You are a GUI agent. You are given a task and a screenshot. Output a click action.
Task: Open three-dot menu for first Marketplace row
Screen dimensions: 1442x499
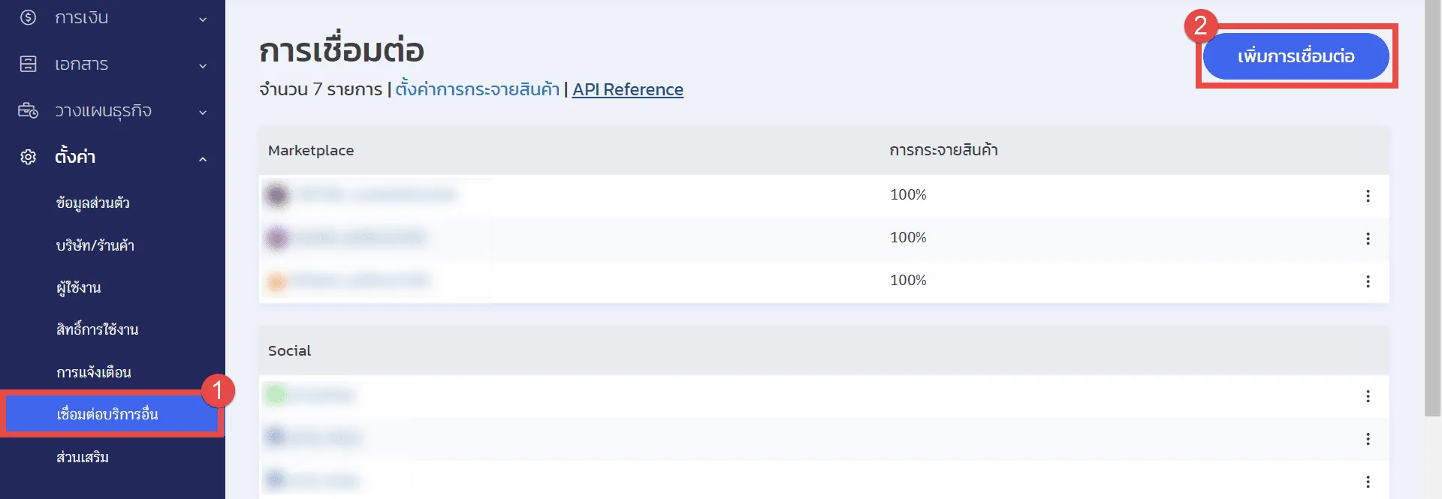click(1368, 196)
